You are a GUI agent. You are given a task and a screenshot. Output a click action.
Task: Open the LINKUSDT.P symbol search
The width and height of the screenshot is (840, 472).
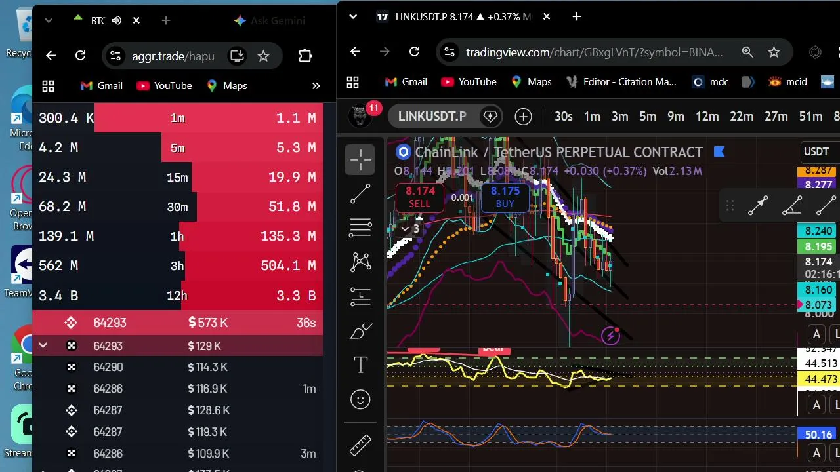(x=432, y=117)
